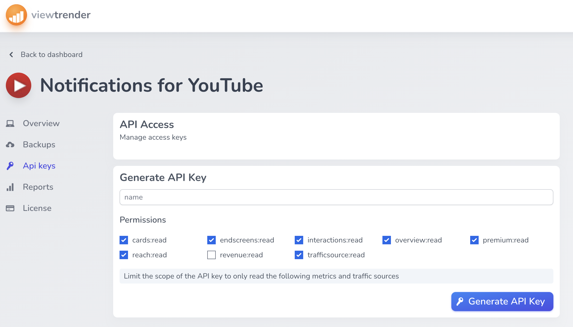The image size is (573, 327).
Task: Enable the revenue:read permission
Action: pos(211,255)
